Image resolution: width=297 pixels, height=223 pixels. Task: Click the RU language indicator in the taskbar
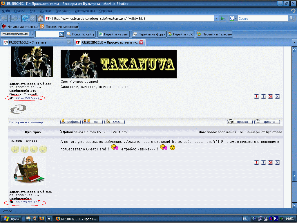click(245, 219)
